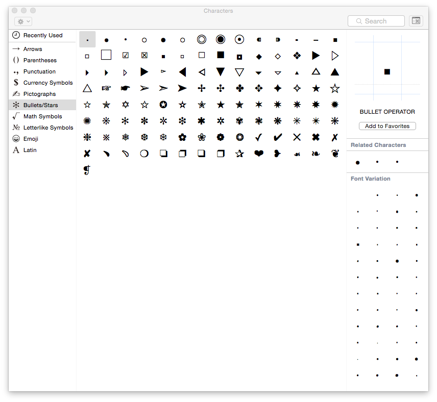
Task: Select Currency Symbols category
Action: click(x=42, y=83)
